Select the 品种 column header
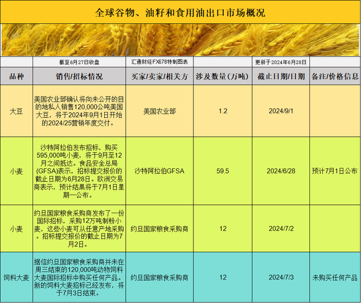This screenshot has width=361, height=303. click(x=17, y=76)
